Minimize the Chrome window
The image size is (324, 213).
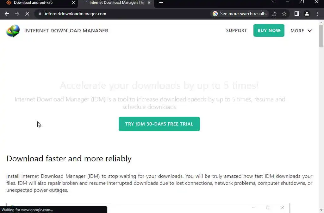[x=287, y=2]
